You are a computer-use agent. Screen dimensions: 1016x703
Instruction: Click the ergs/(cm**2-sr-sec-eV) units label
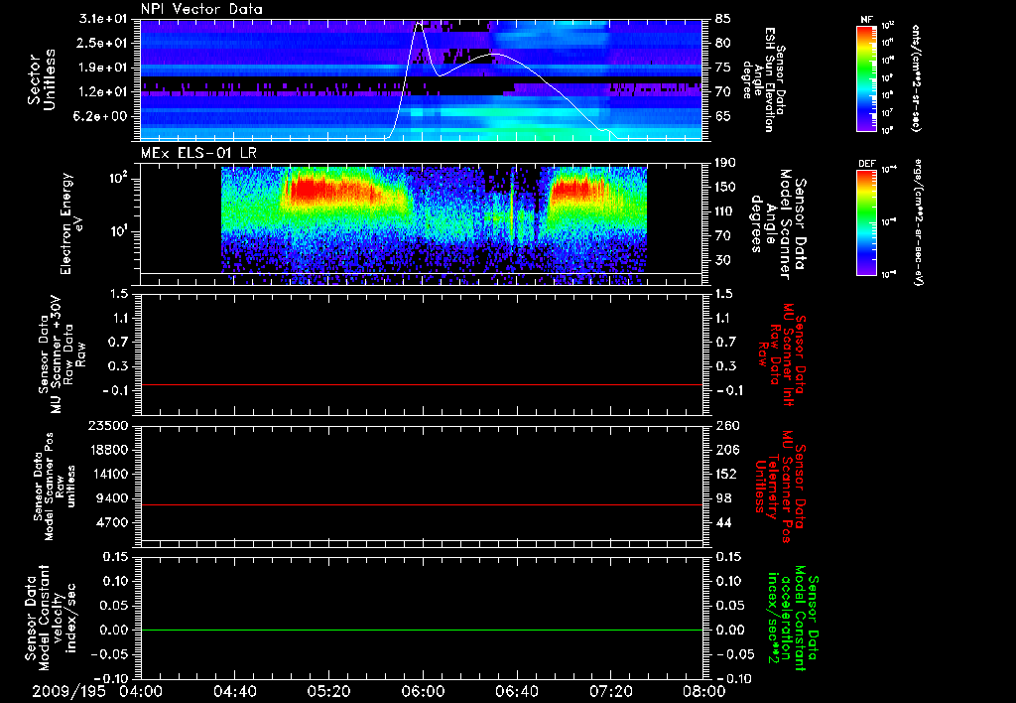pos(918,221)
